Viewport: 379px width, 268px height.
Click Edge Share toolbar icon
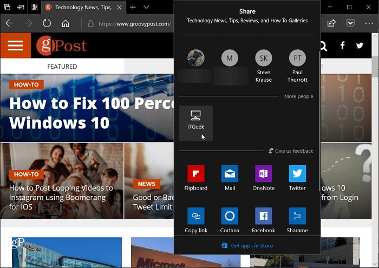pos(331,23)
